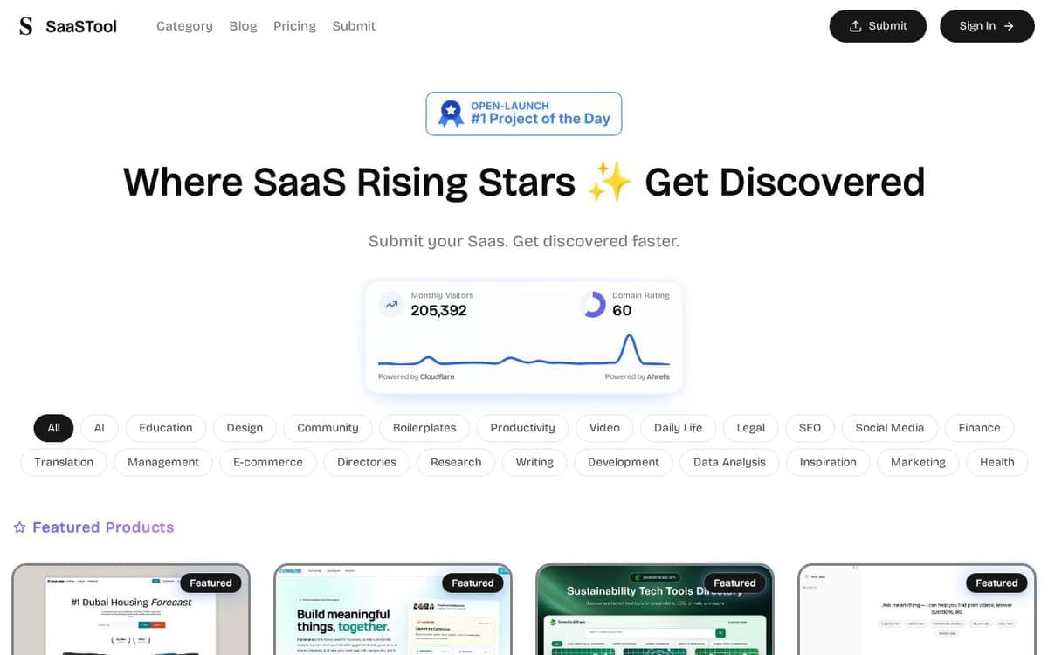Filter by AI category
The height and width of the screenshot is (655, 1048).
[x=100, y=428]
